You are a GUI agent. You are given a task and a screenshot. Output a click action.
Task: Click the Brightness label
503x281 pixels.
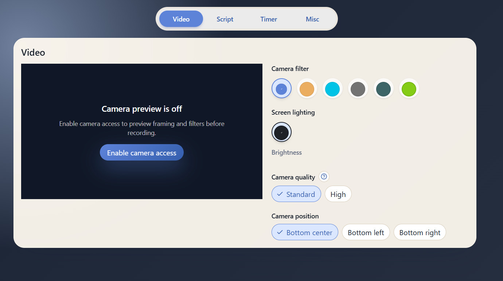click(x=286, y=153)
